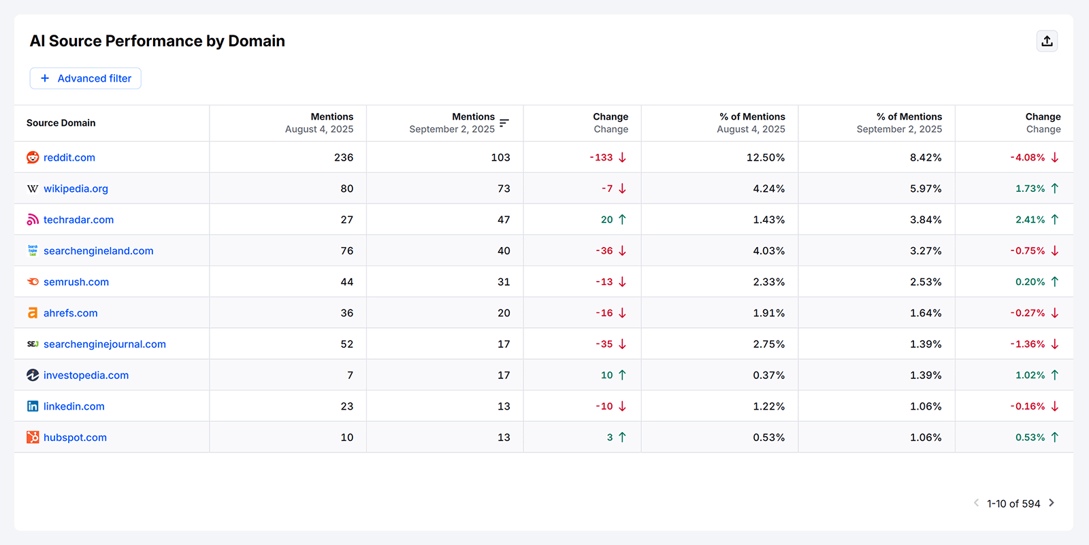Open the Advanced filter button
The image size is (1089, 545).
tap(86, 78)
